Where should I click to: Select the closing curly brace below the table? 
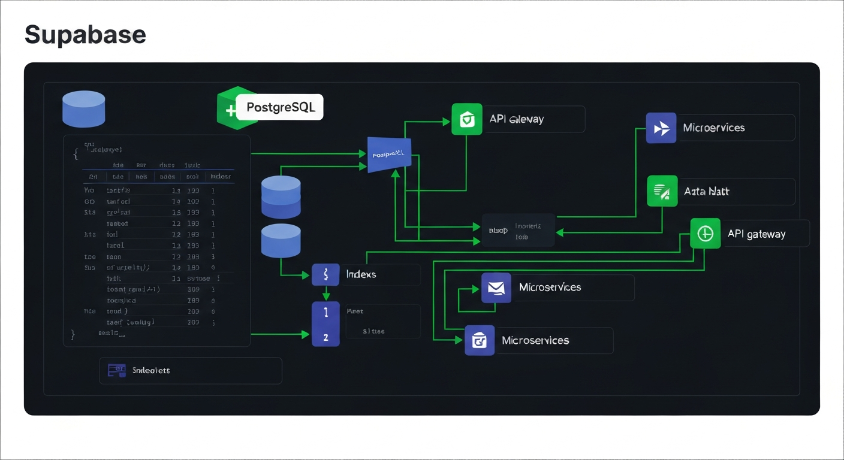(73, 334)
